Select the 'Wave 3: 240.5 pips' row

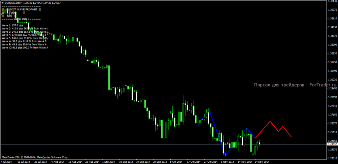[x=25, y=32]
